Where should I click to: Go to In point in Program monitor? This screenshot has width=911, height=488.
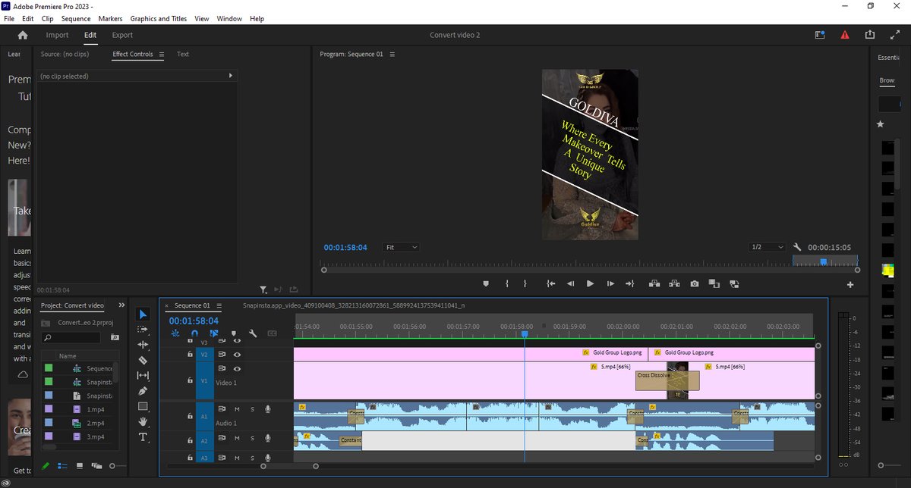(551, 284)
